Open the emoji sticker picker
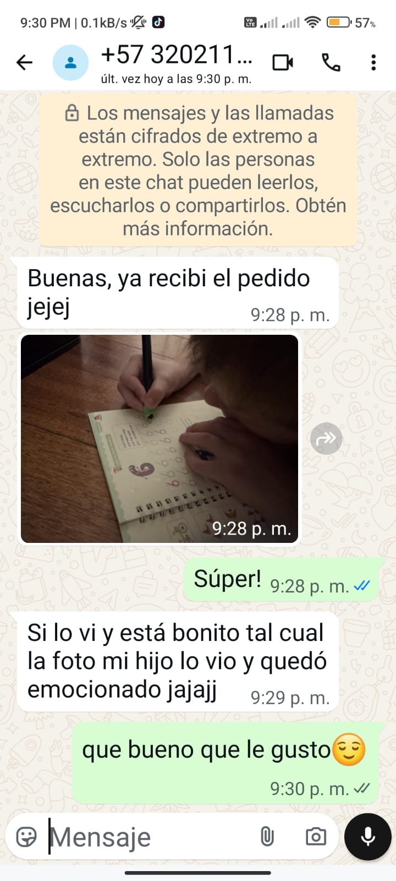 point(26,837)
